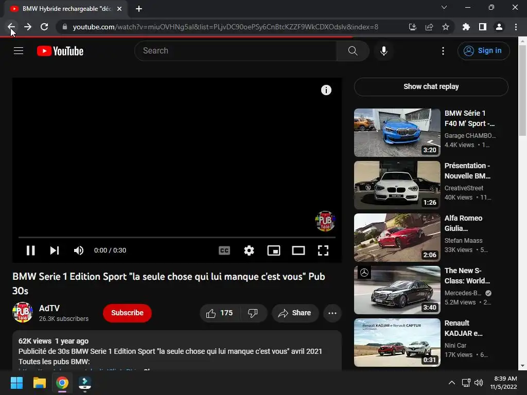527x395 pixels.
Task: Go forward in browser history
Action: click(x=28, y=27)
